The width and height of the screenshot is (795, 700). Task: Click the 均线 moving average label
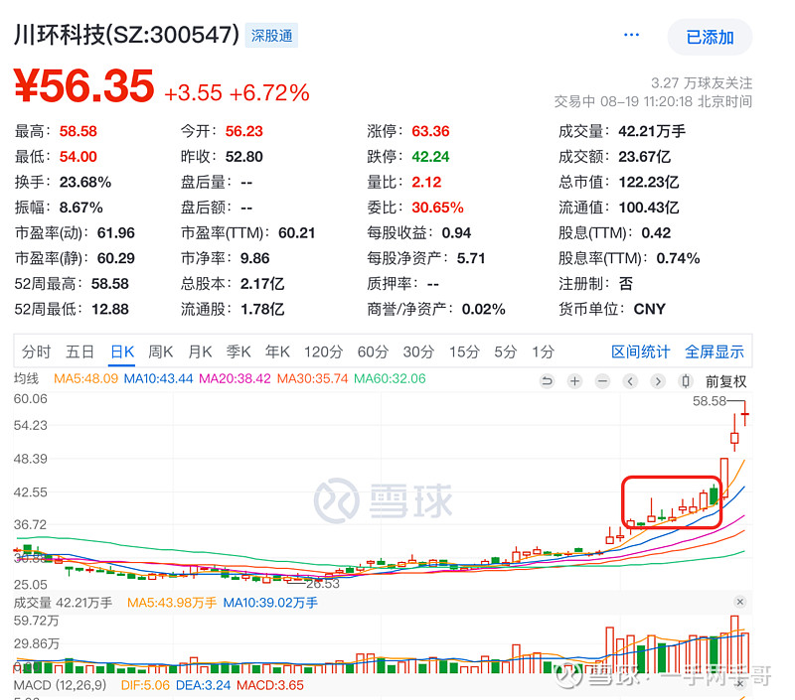tap(27, 379)
